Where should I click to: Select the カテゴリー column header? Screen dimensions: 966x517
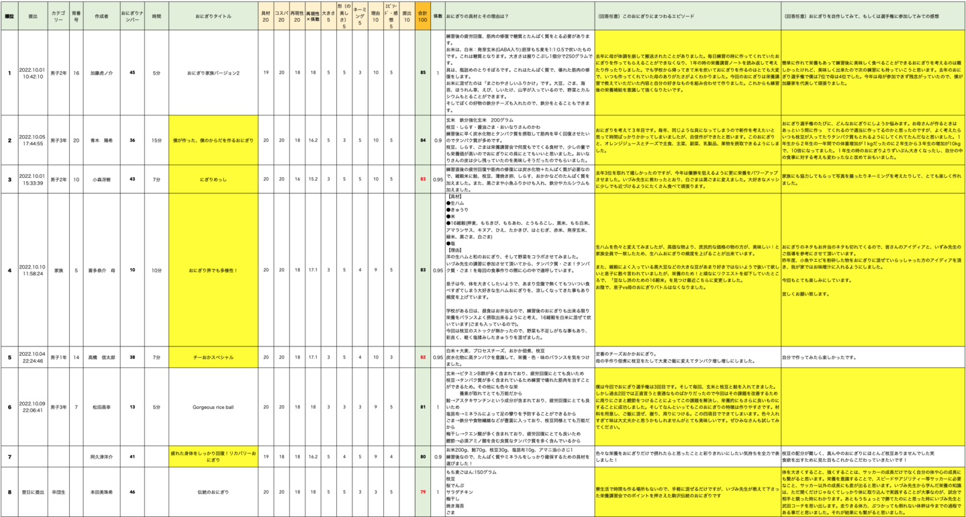click(x=58, y=15)
